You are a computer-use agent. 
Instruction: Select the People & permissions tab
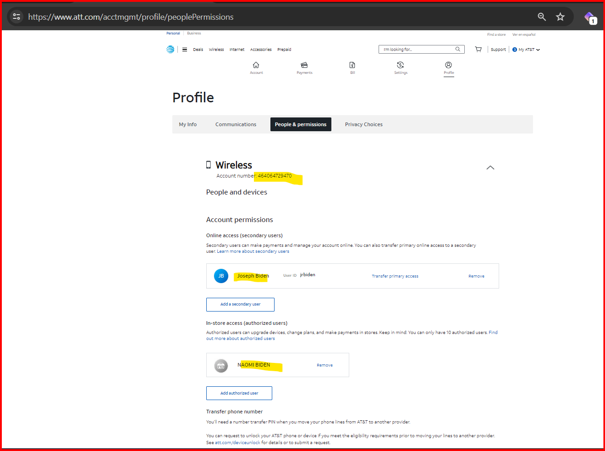(301, 124)
